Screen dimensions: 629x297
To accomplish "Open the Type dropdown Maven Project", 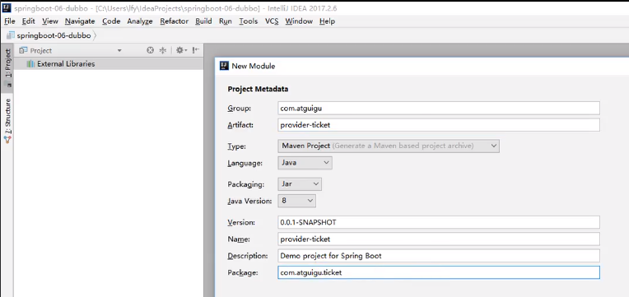I will (x=389, y=146).
